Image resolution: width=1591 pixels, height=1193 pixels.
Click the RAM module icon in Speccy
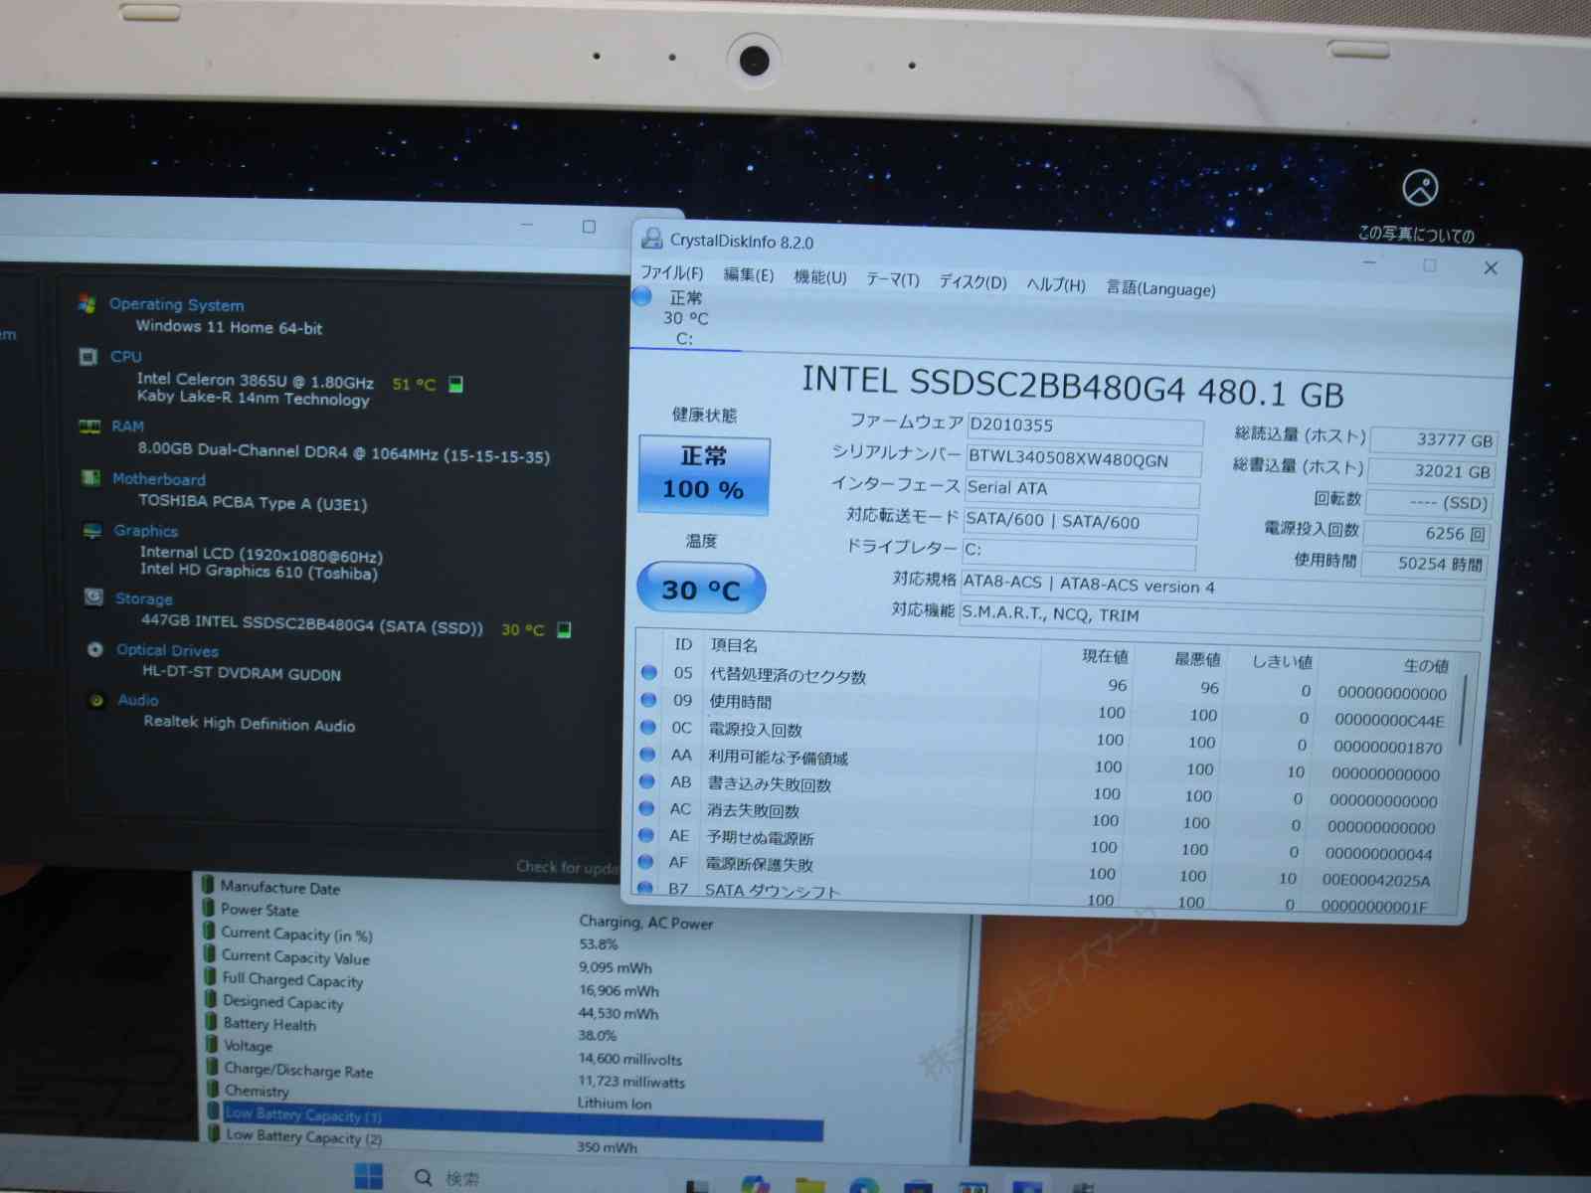point(89,426)
